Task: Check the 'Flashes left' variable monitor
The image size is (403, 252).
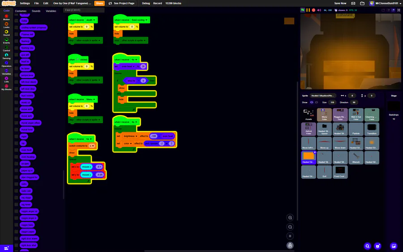Action: point(16,34)
